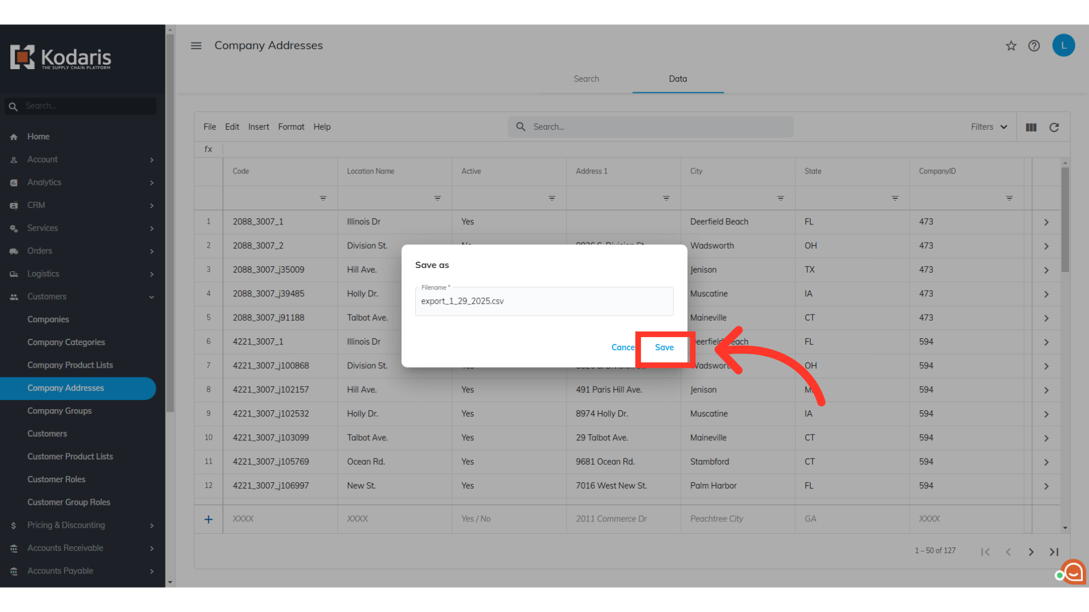Image resolution: width=1089 pixels, height=612 pixels.
Task: Go to the next page arrow
Action: pos(1031,552)
